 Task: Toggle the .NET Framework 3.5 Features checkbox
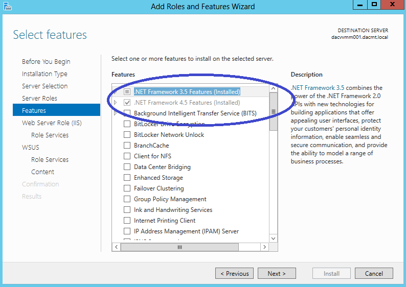127,92
